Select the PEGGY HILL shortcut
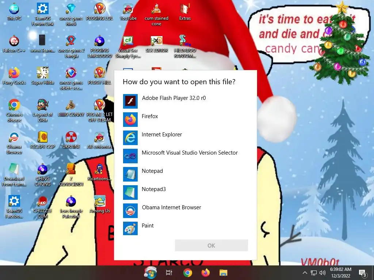The image size is (374, 280). pos(99,76)
